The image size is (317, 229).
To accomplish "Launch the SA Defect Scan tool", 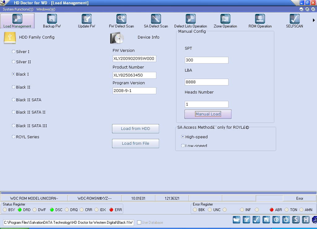I will [156, 21].
